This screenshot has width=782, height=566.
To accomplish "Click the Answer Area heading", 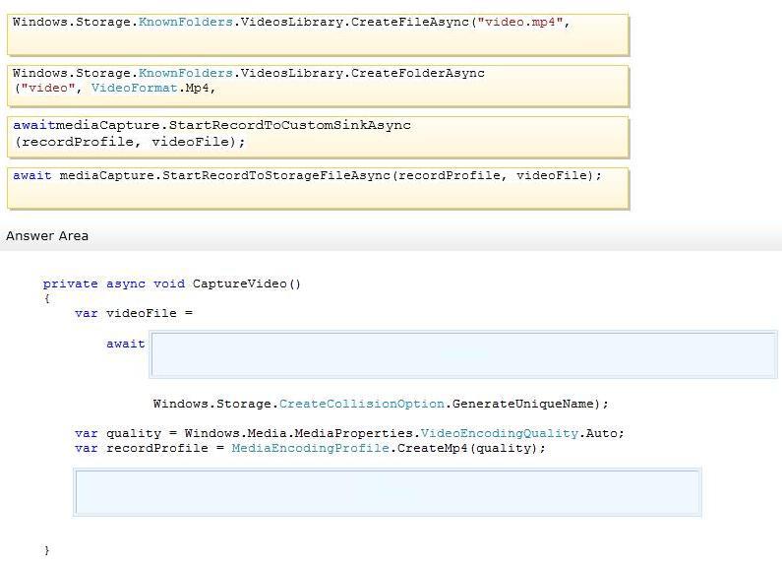I will tap(47, 236).
